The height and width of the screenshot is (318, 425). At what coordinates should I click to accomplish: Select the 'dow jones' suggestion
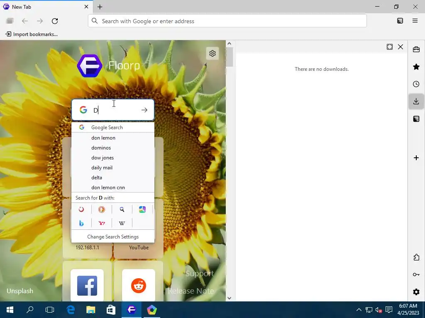coord(113,158)
